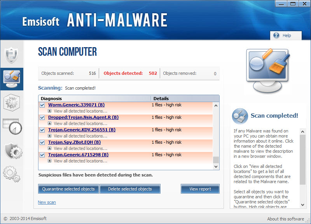Click the large monitor scan illustration
The height and width of the screenshot is (224, 311).
pos(268,70)
